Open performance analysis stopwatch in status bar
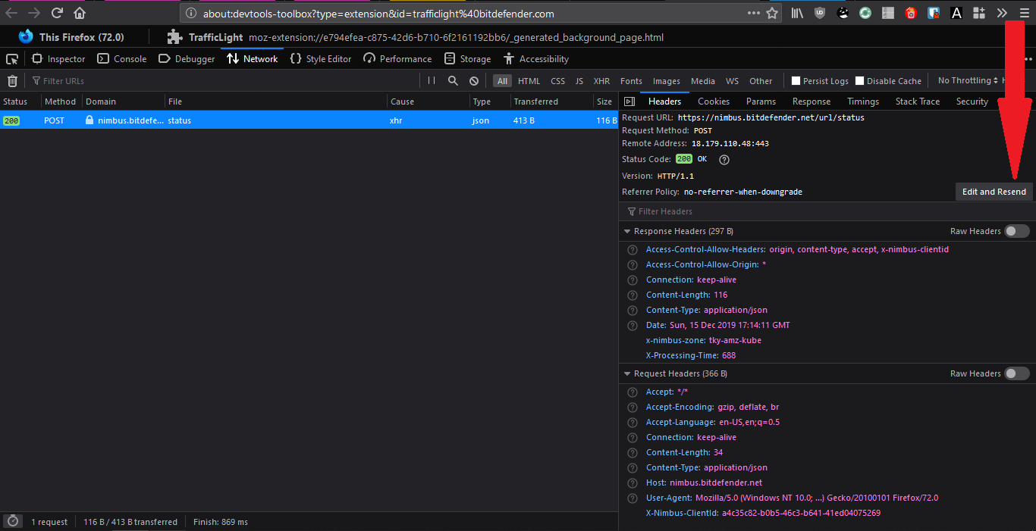Screen dimensions: 1036x531 click(x=12, y=521)
